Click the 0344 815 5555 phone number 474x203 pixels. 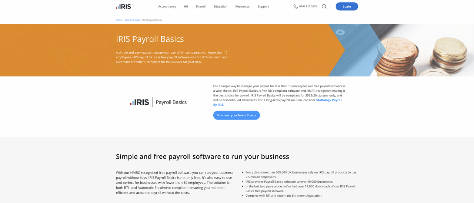[x=308, y=7]
